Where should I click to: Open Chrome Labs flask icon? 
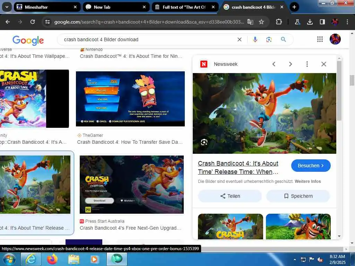tap(297, 22)
